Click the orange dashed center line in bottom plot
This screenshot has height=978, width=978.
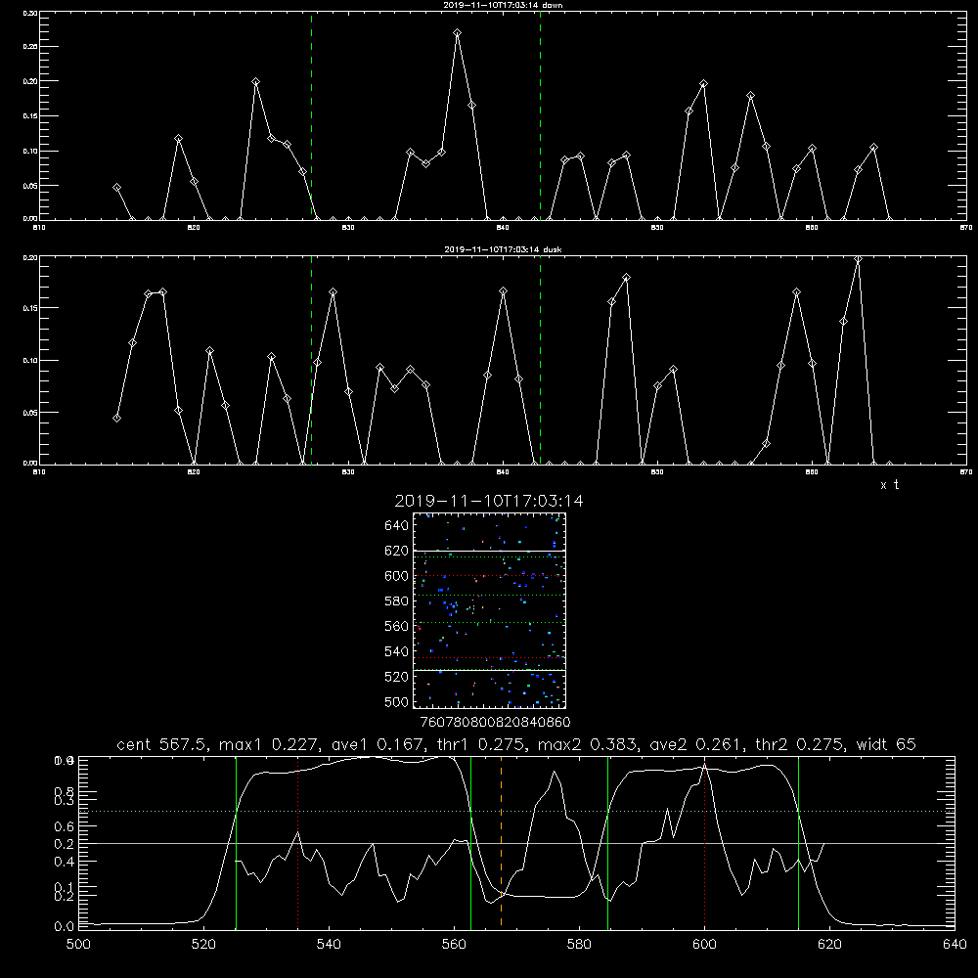coord(501,842)
